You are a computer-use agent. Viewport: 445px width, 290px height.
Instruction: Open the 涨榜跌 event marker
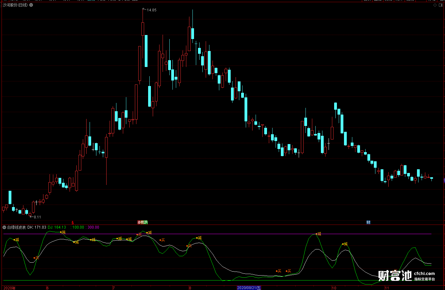(143, 222)
